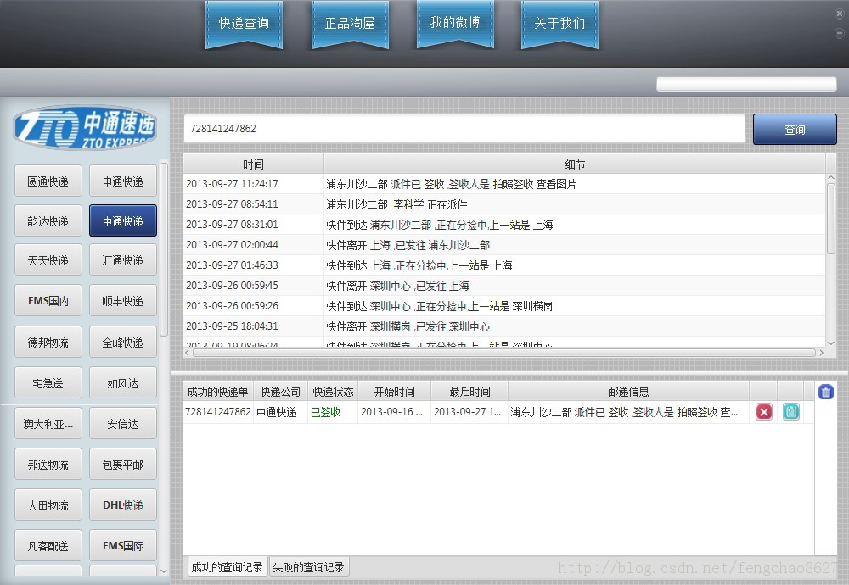Click the 成功的快递单 column header
849x585 pixels.
(217, 392)
